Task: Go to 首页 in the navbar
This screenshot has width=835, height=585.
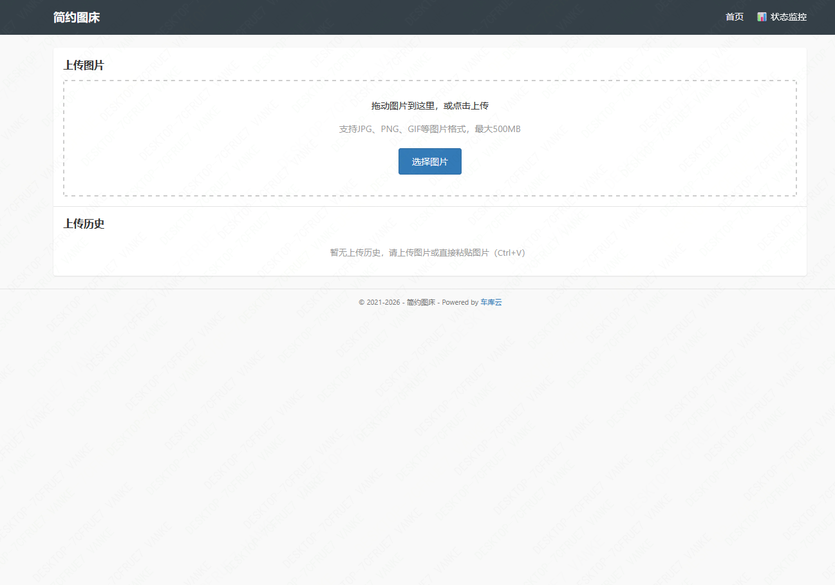Action: pos(734,17)
